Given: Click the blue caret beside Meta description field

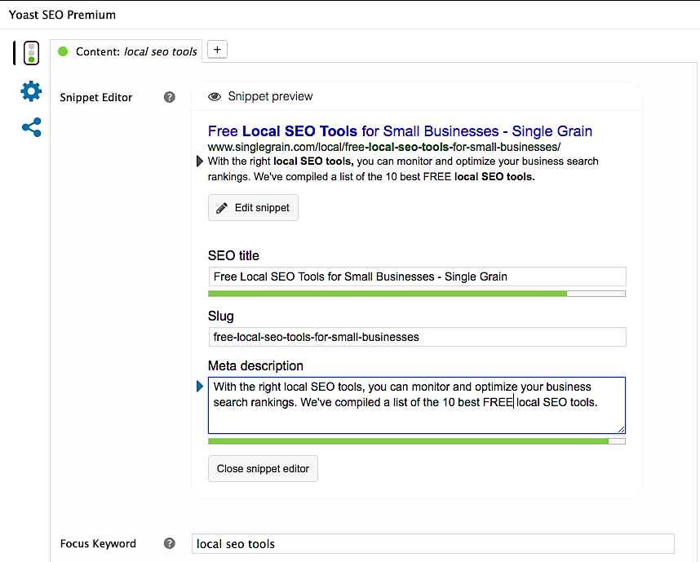Looking at the screenshot, I should pyautogui.click(x=200, y=386).
